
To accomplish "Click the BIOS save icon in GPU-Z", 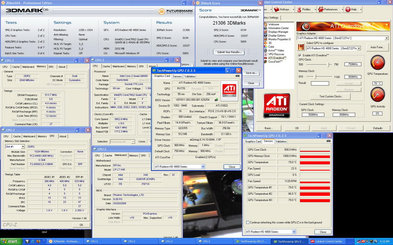I will coord(216,100).
